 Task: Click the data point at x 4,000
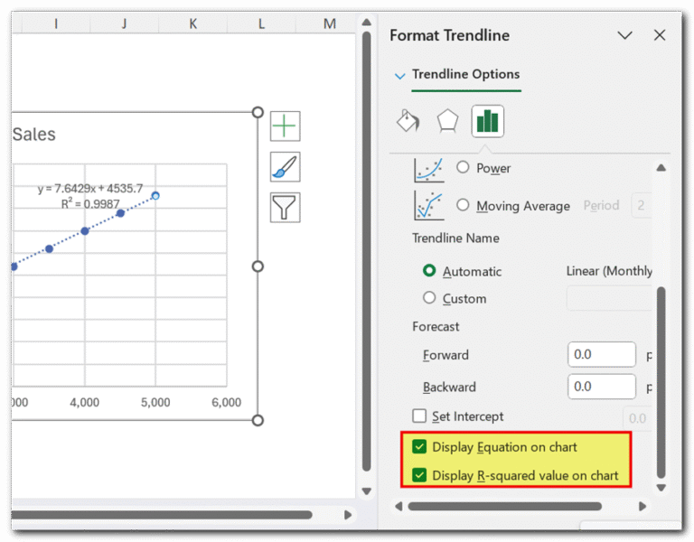tap(85, 231)
